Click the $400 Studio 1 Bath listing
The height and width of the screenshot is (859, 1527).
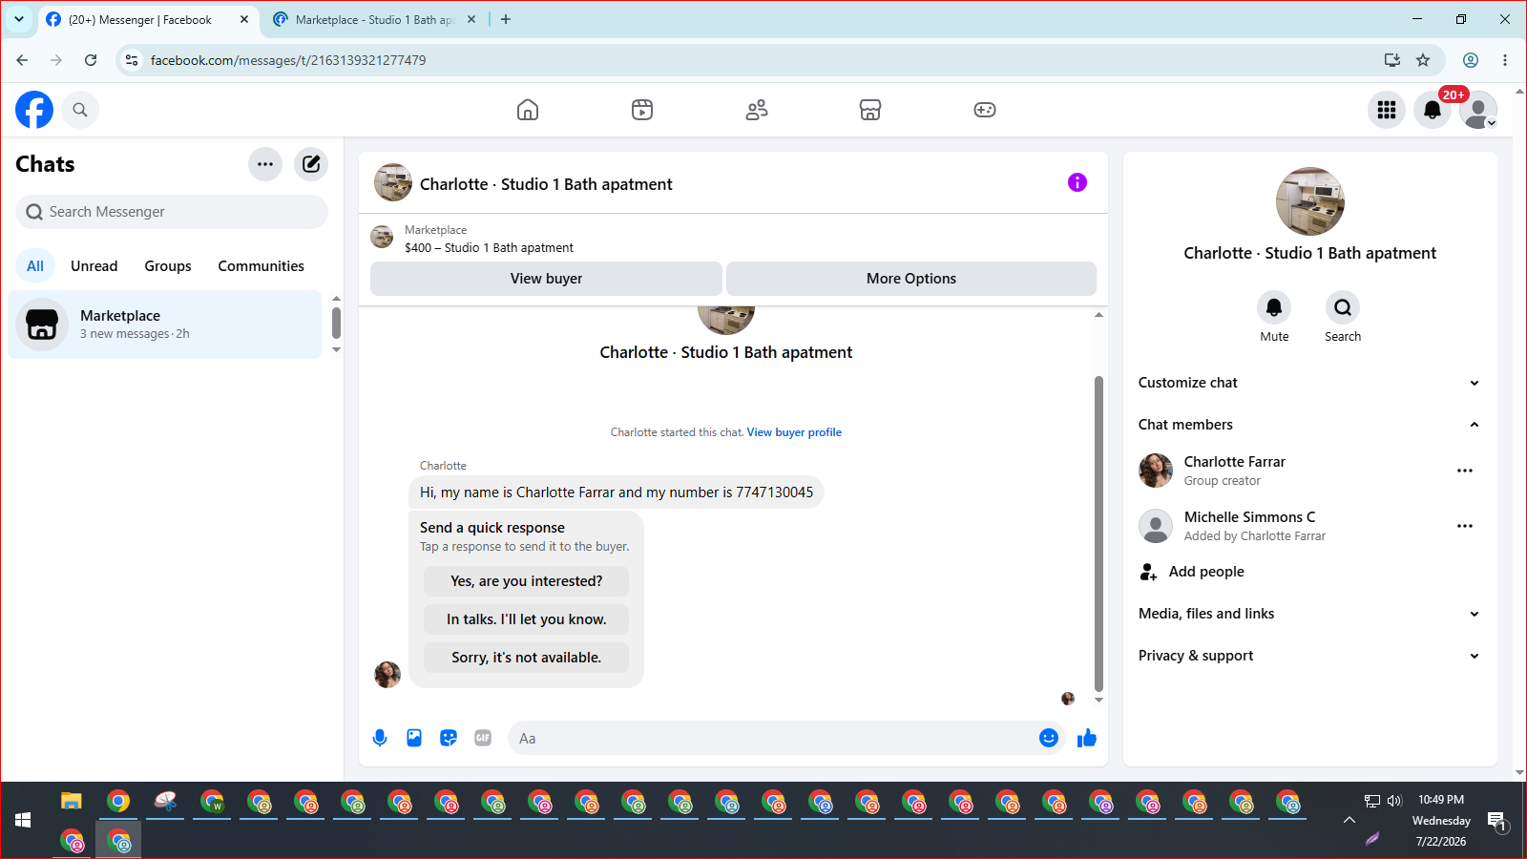coord(489,247)
